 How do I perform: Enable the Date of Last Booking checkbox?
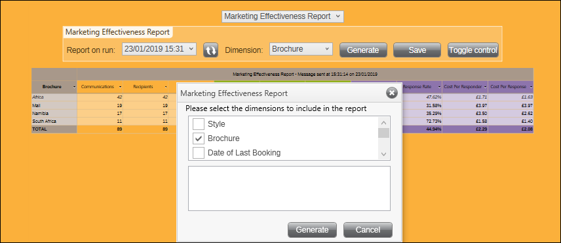[x=198, y=153]
